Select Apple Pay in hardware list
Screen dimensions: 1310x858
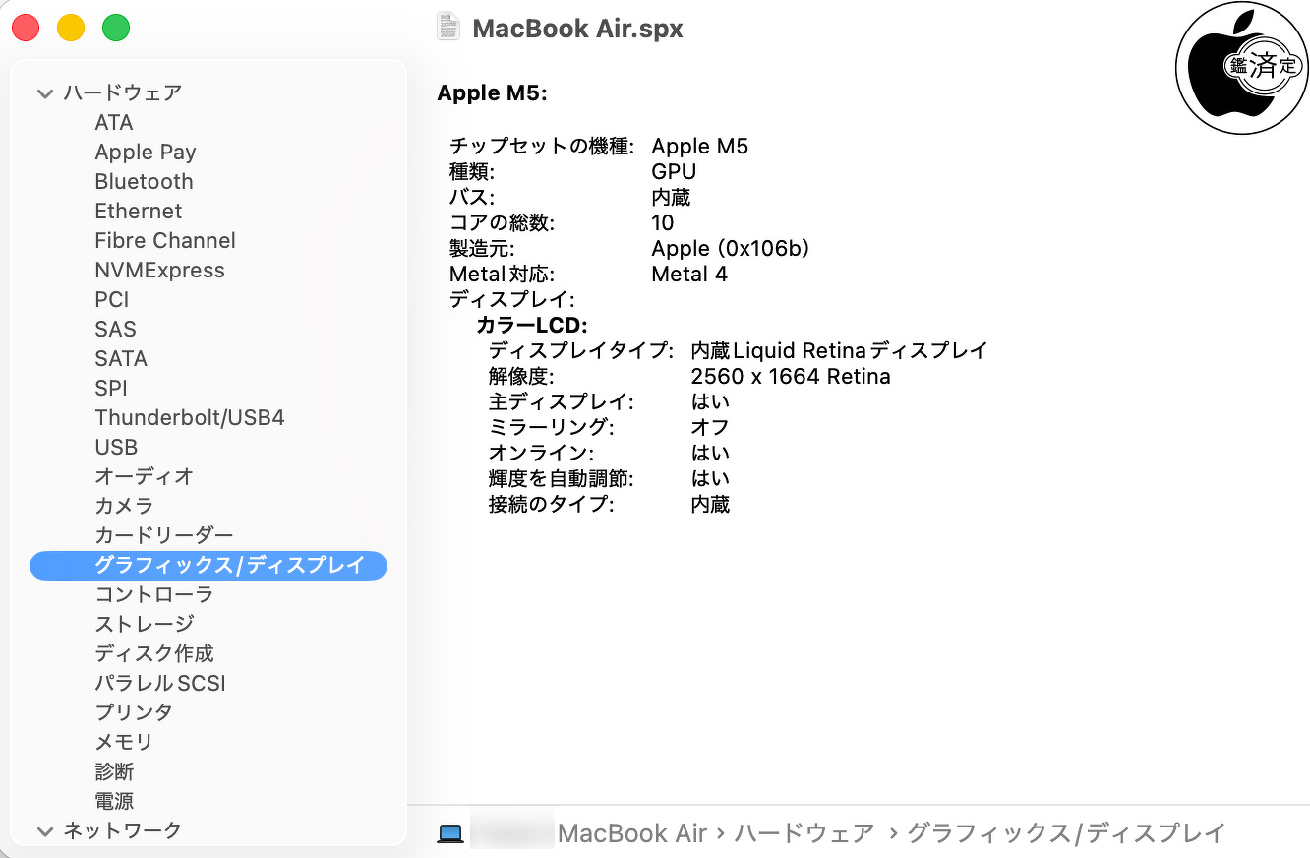145,152
